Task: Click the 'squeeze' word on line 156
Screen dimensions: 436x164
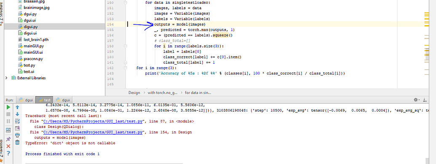Action: click(220, 35)
